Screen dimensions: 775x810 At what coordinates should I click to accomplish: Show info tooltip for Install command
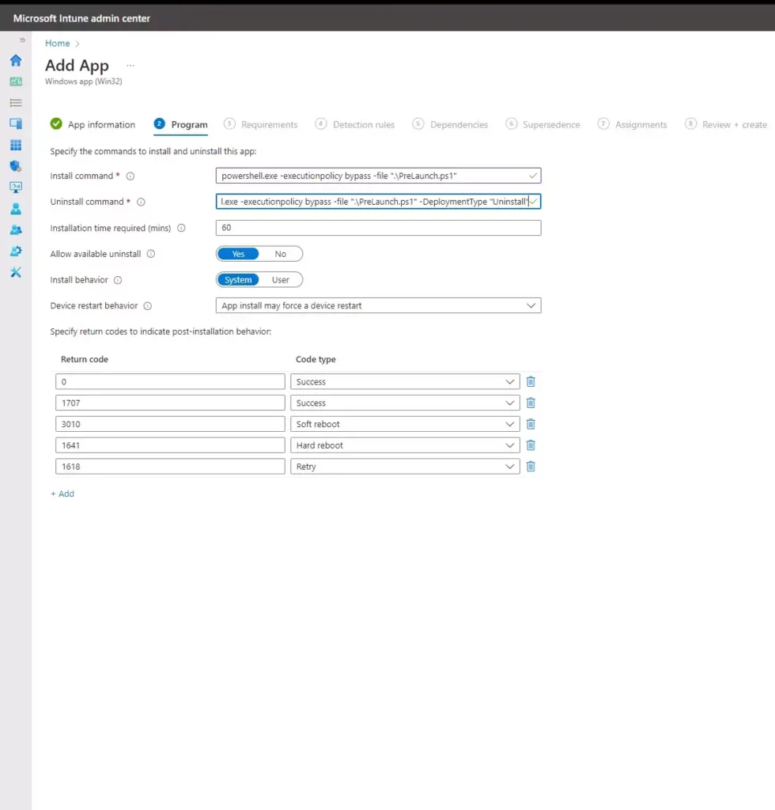(x=130, y=176)
